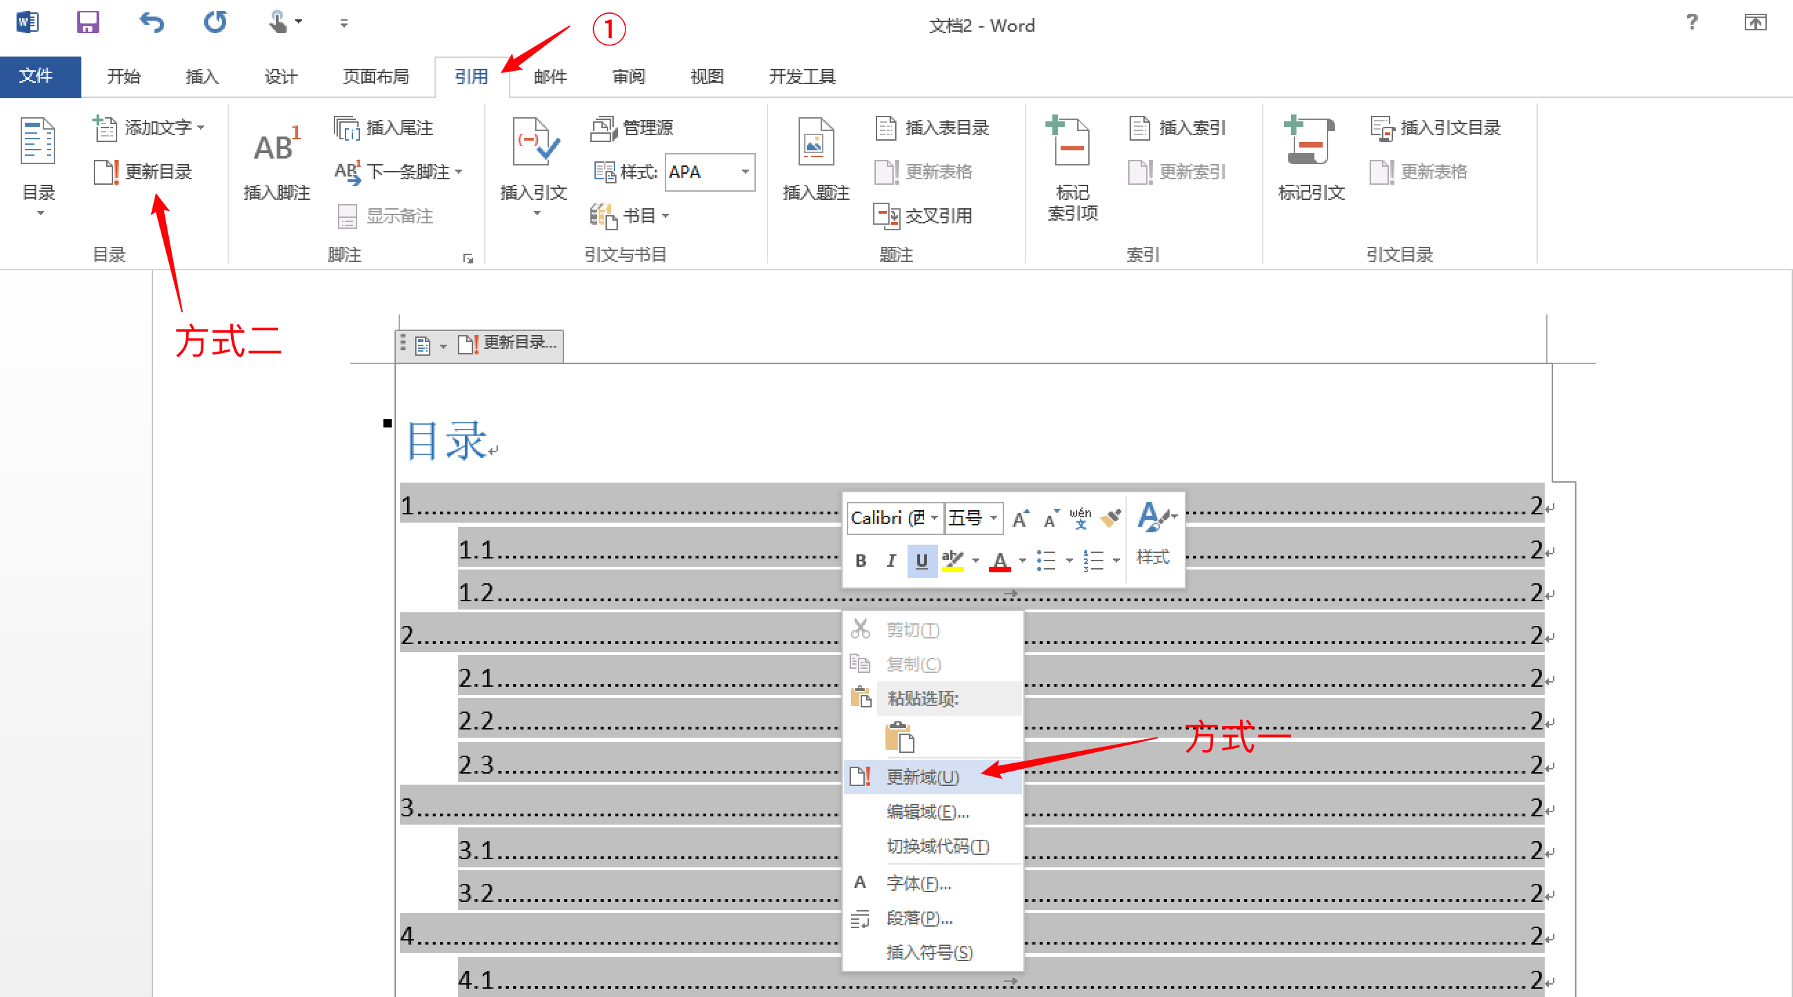Select 更新域 from the context menu
1793x997 pixels.
(x=921, y=777)
